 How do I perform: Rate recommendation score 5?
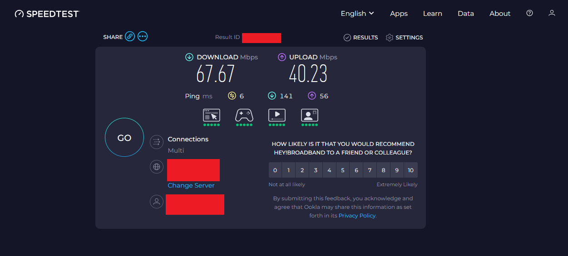tap(343, 170)
